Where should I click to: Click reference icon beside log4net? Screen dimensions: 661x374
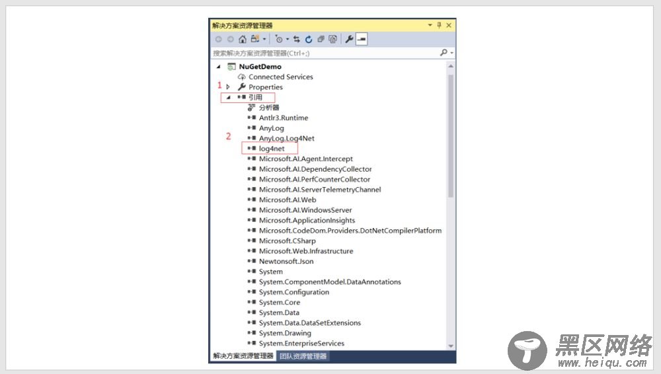pos(252,149)
